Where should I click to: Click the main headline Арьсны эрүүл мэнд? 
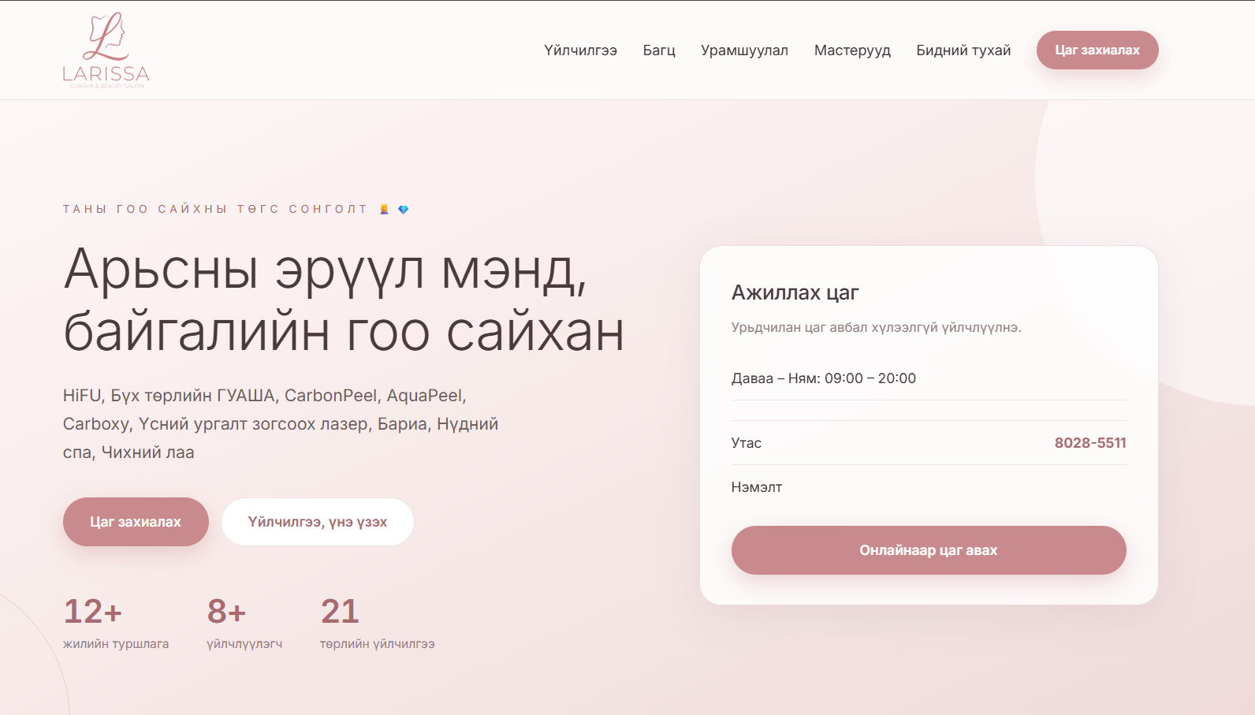344,300
